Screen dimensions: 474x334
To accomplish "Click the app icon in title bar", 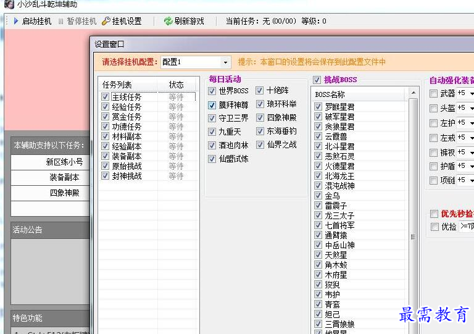I will (x=9, y=4).
